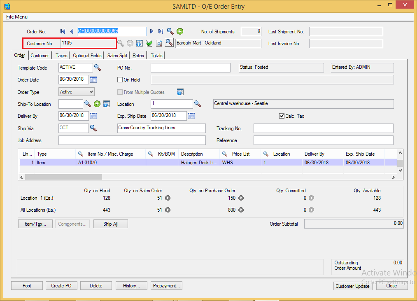417x301 pixels.
Task: Click the magnifier button left of Bargain Mart
Action: (x=169, y=42)
